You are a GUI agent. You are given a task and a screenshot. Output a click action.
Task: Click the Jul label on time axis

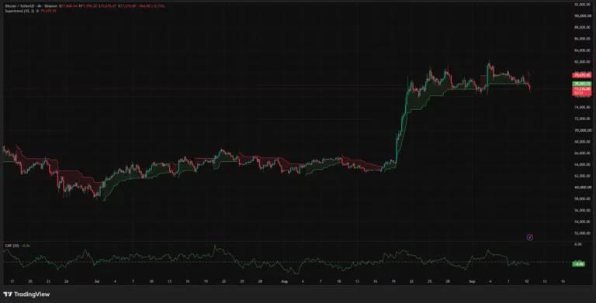point(97,281)
